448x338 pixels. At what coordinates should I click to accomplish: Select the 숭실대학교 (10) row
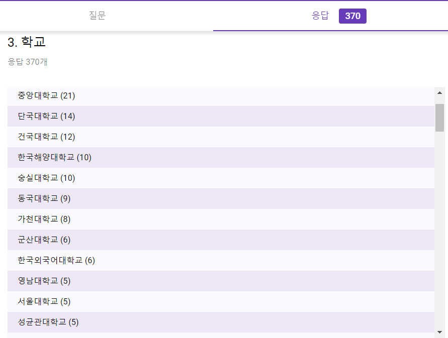coord(221,178)
